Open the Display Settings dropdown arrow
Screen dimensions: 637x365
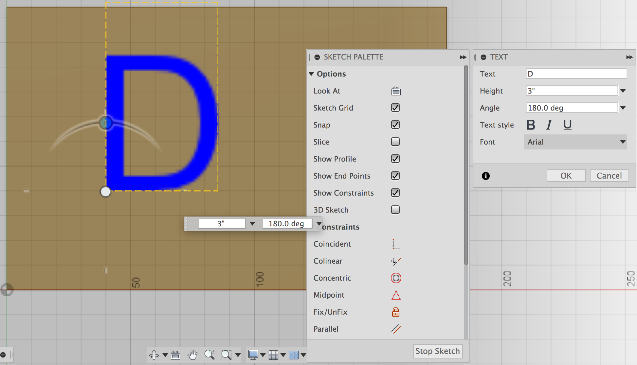(x=263, y=355)
